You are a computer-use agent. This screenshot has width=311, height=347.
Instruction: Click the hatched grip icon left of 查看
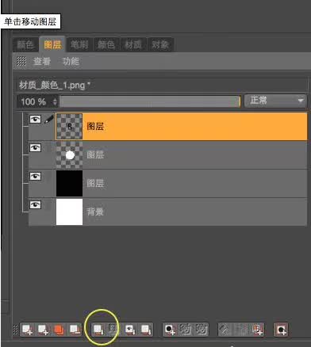click(x=21, y=61)
